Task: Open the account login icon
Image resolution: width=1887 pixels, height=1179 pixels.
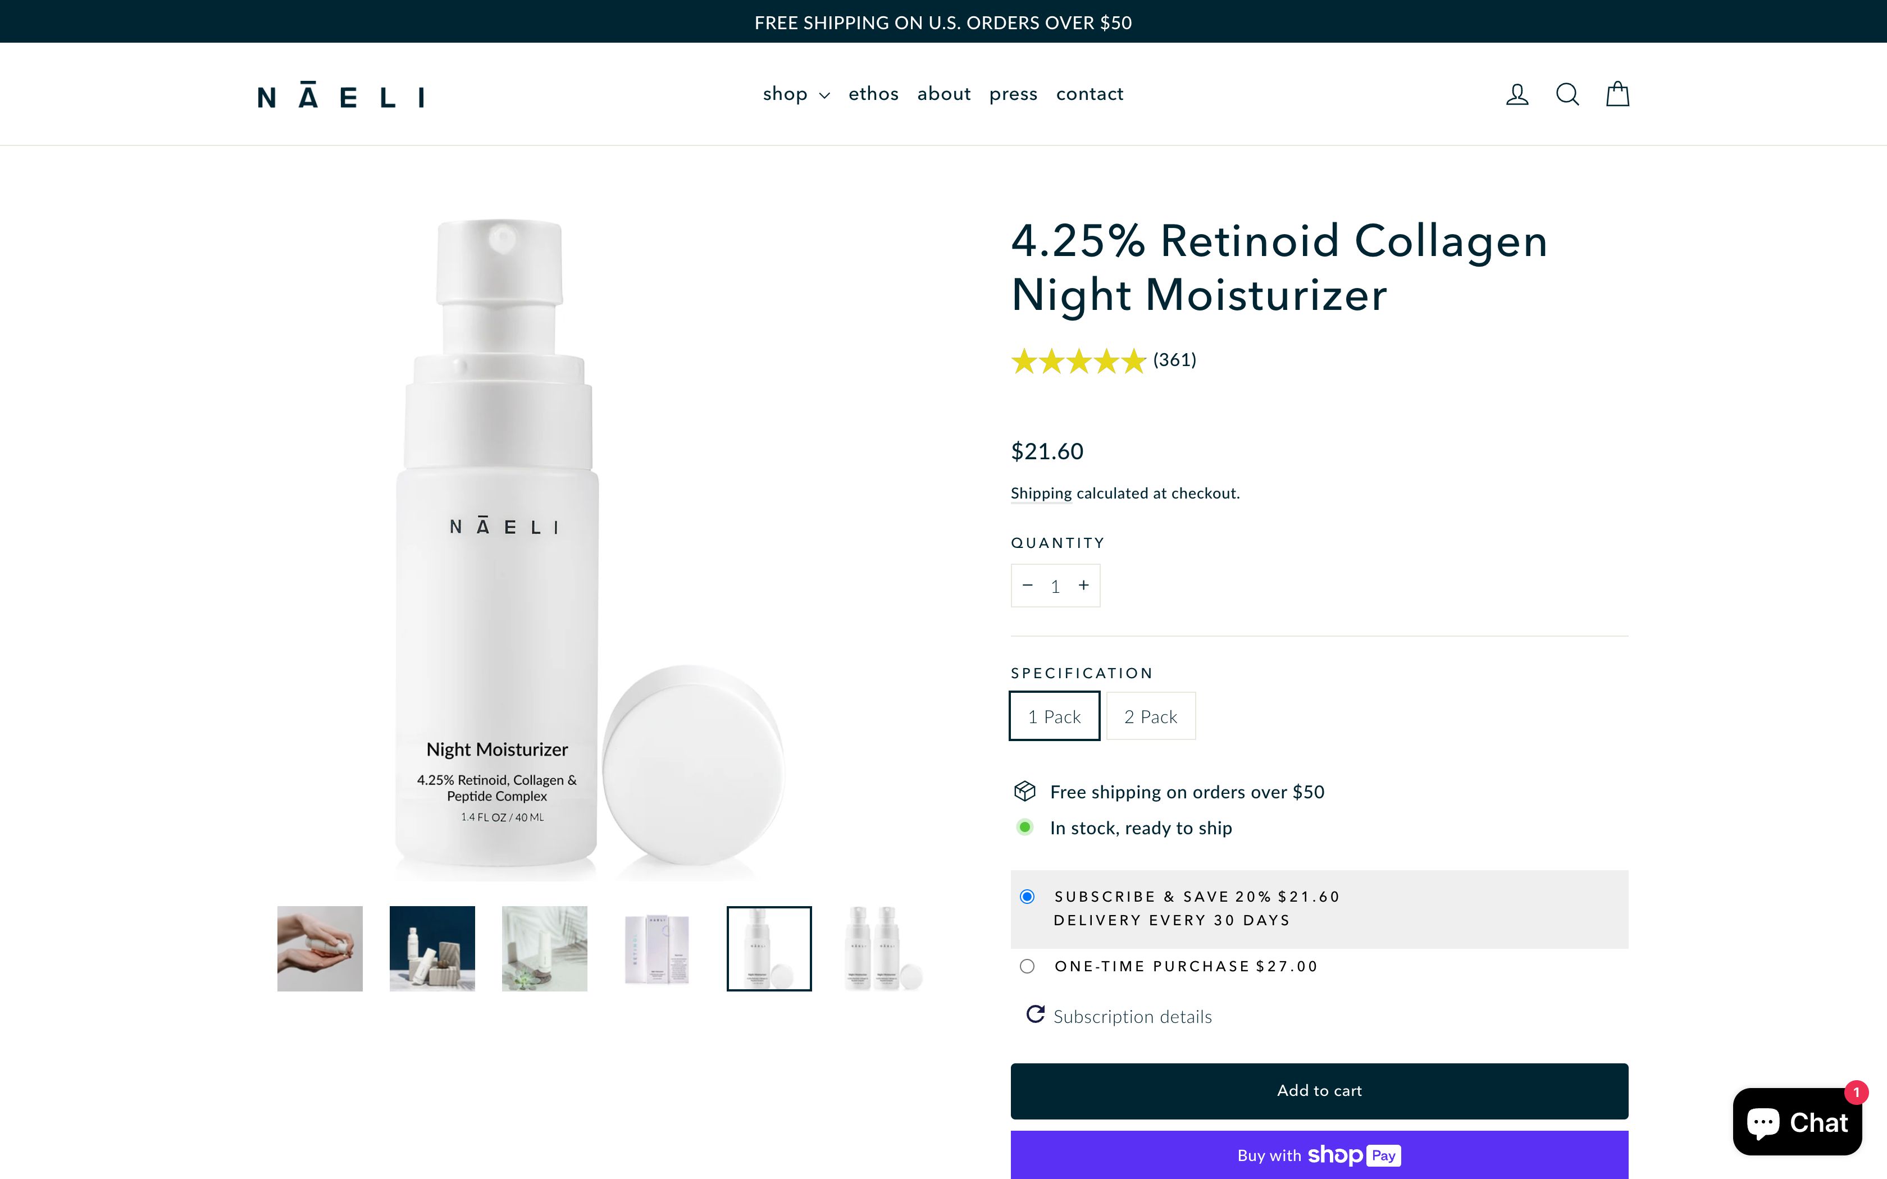Action: click(x=1516, y=94)
